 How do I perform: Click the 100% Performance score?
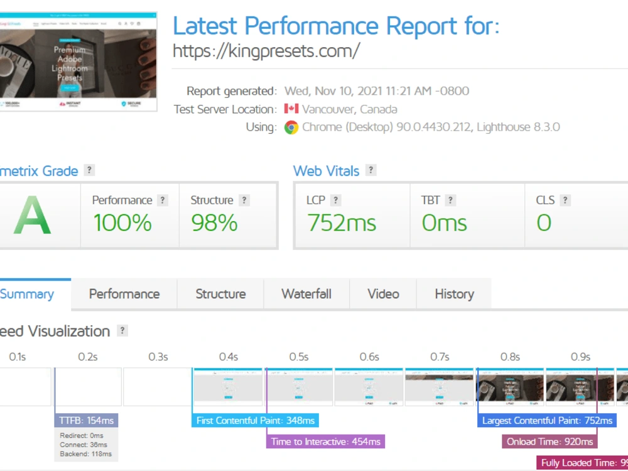point(122,223)
